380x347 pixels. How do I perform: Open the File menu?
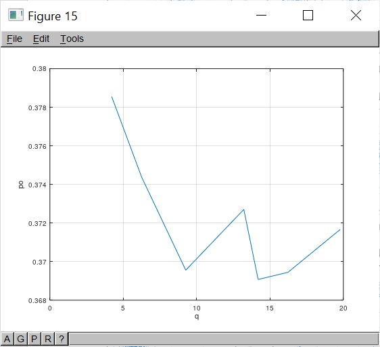[x=14, y=39]
